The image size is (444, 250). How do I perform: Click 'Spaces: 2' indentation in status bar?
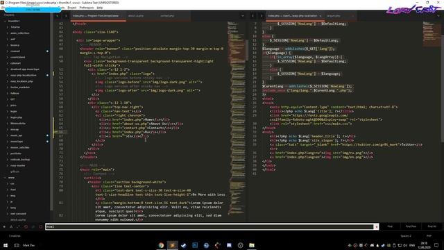click(406, 236)
